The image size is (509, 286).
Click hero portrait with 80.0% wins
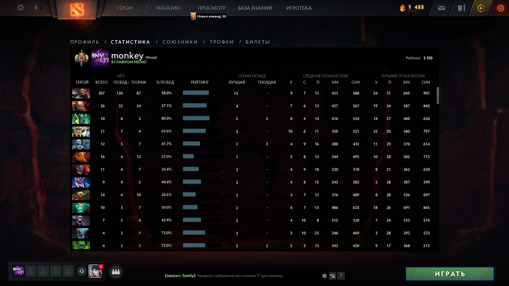(81, 119)
